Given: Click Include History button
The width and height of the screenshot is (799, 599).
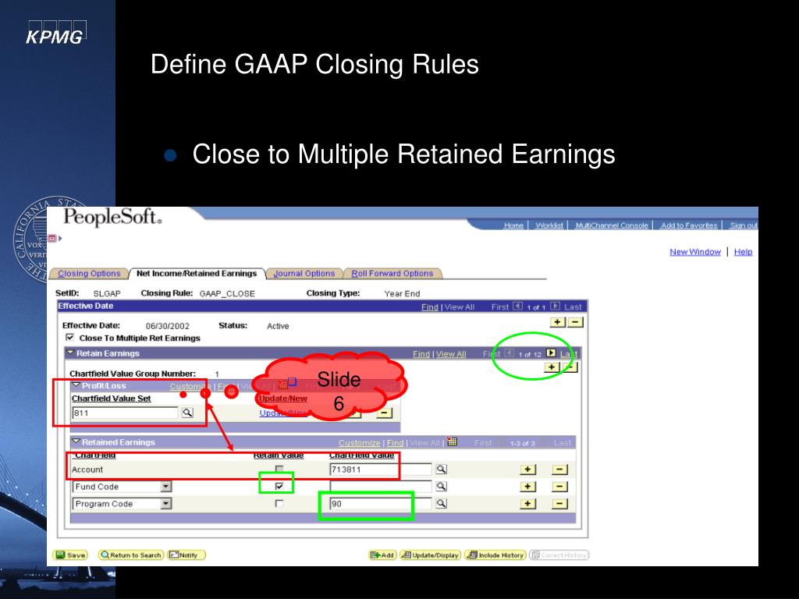Looking at the screenshot, I should click(495, 555).
